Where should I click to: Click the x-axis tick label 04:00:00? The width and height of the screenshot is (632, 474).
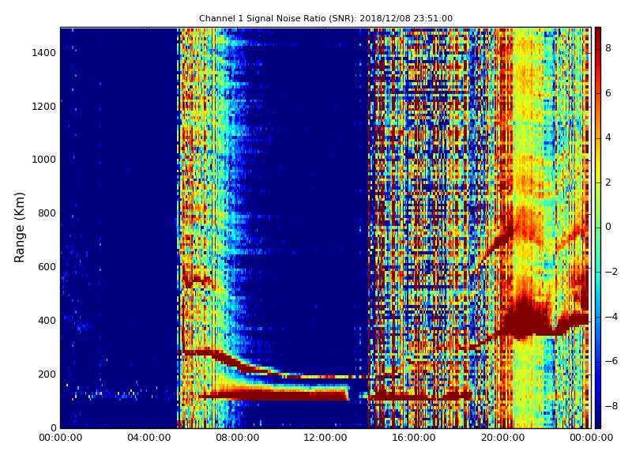149,438
